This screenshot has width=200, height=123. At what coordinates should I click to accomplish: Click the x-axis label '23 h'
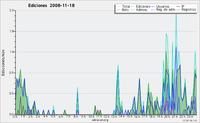pos(190,116)
